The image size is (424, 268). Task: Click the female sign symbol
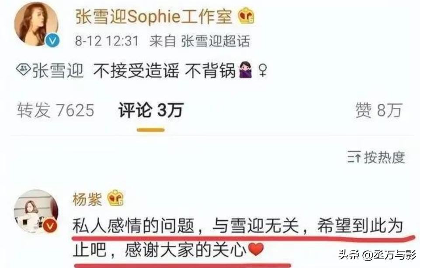click(262, 70)
